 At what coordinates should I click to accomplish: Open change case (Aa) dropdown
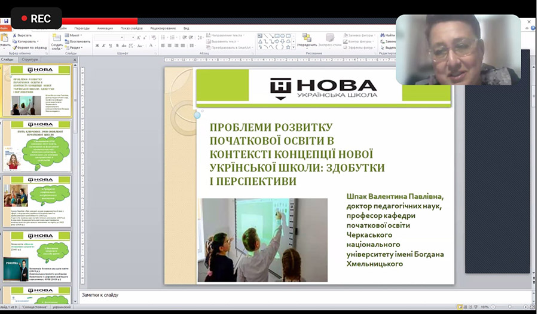tap(140, 45)
